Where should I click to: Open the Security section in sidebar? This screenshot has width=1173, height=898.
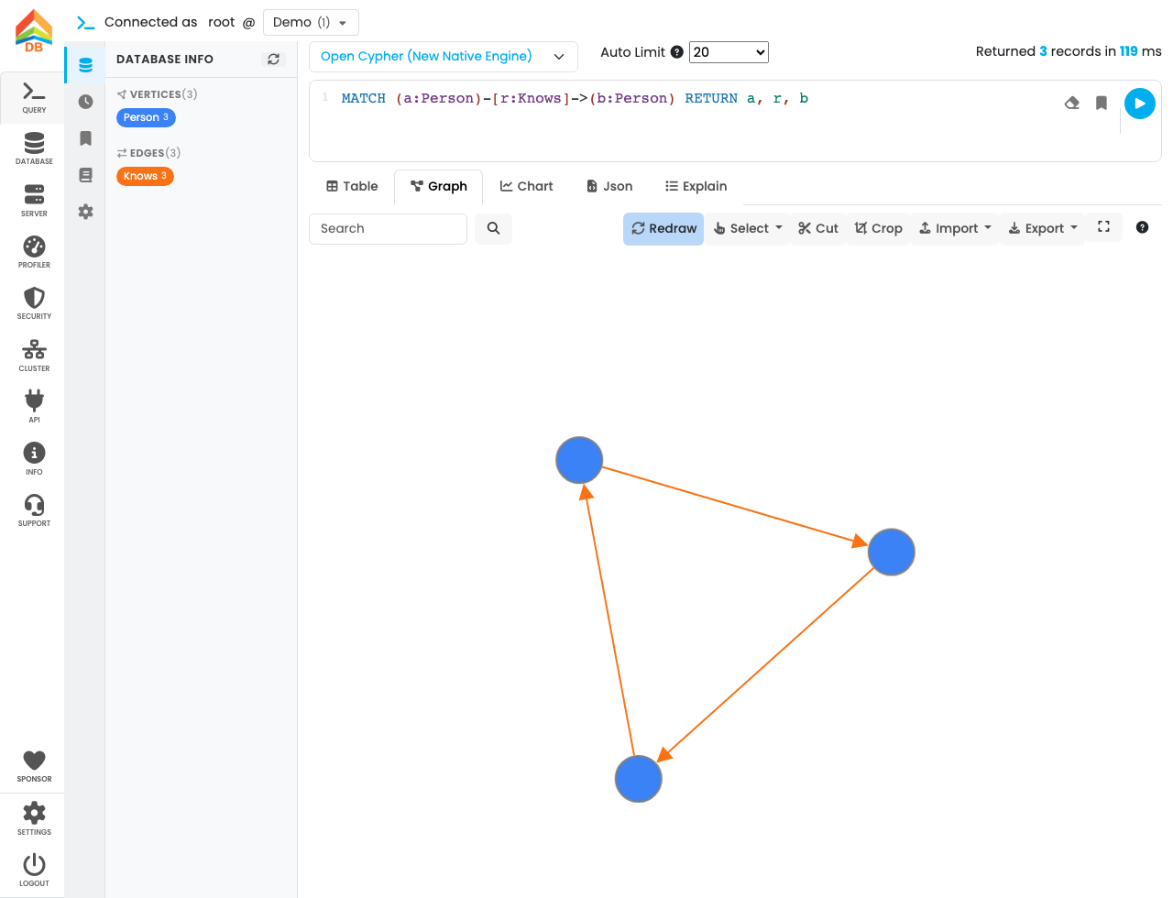34,304
